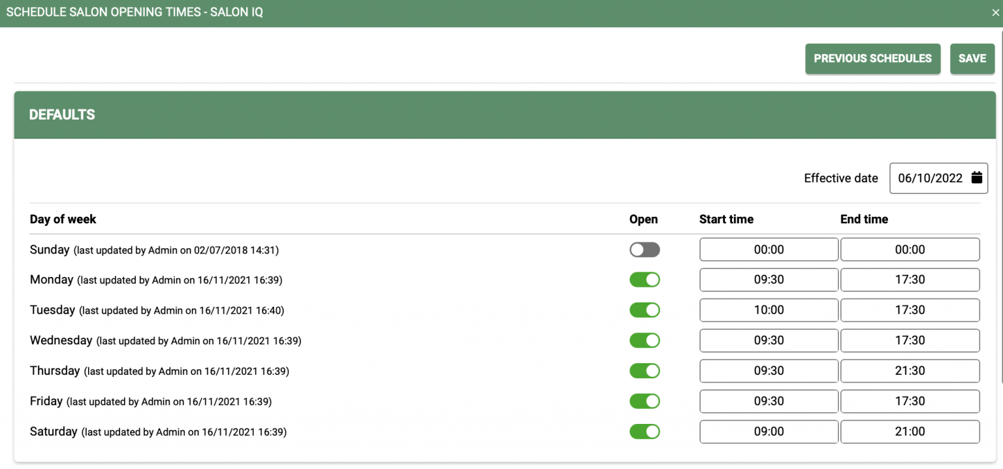Select Monday start time 09:30
This screenshot has height=469, width=1003.
[x=769, y=280]
